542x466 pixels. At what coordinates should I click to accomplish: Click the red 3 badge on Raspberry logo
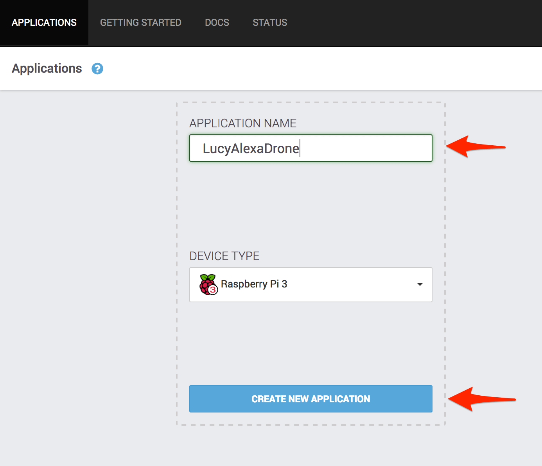click(x=213, y=290)
